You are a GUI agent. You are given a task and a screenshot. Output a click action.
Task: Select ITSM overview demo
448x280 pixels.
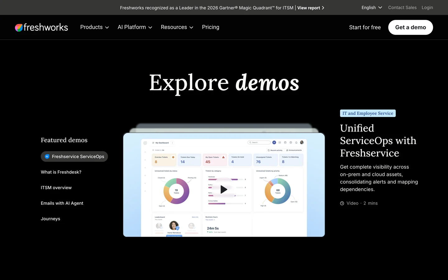pyautogui.click(x=56, y=188)
